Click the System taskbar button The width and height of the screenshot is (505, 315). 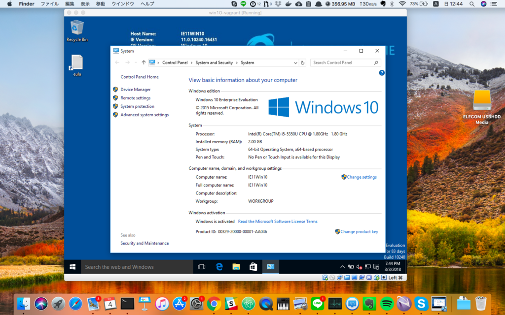271,267
